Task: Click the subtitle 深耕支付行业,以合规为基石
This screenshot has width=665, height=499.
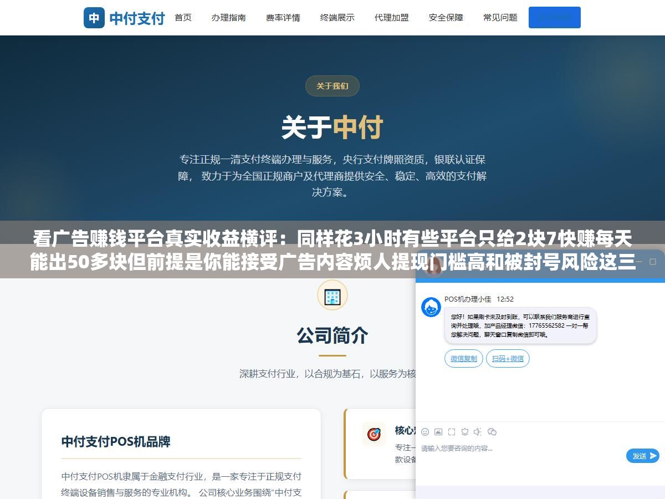Action: [x=328, y=374]
